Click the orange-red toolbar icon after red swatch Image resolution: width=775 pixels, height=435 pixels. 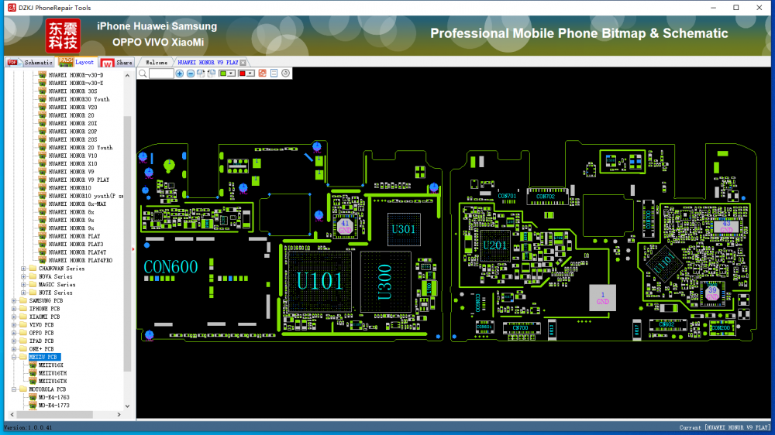click(x=263, y=74)
